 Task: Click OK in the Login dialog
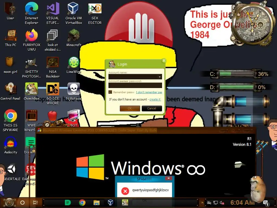click(130, 108)
